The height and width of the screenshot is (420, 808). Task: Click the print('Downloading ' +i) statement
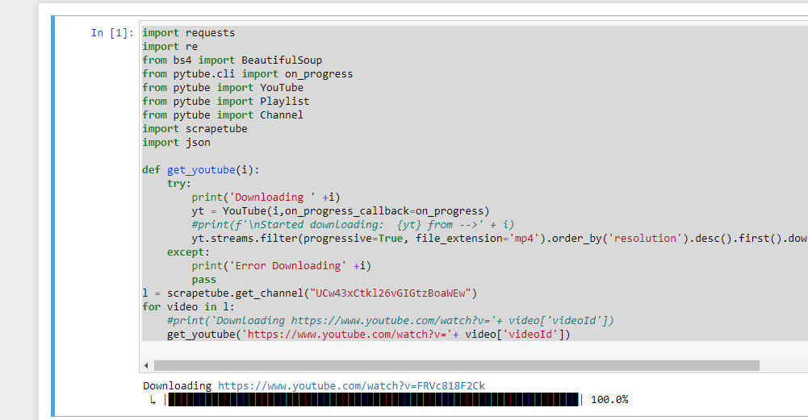click(266, 198)
